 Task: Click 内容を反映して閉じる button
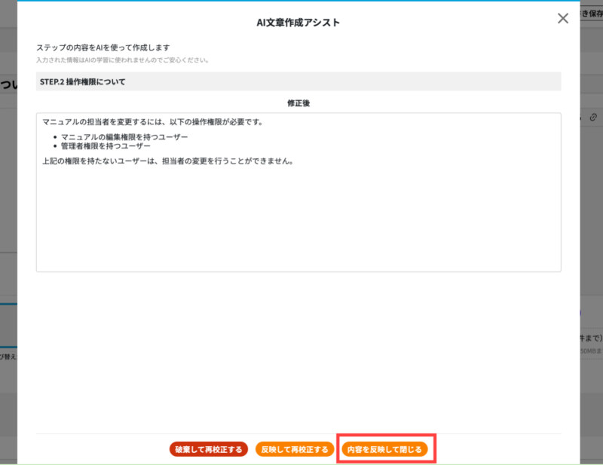[384, 449]
